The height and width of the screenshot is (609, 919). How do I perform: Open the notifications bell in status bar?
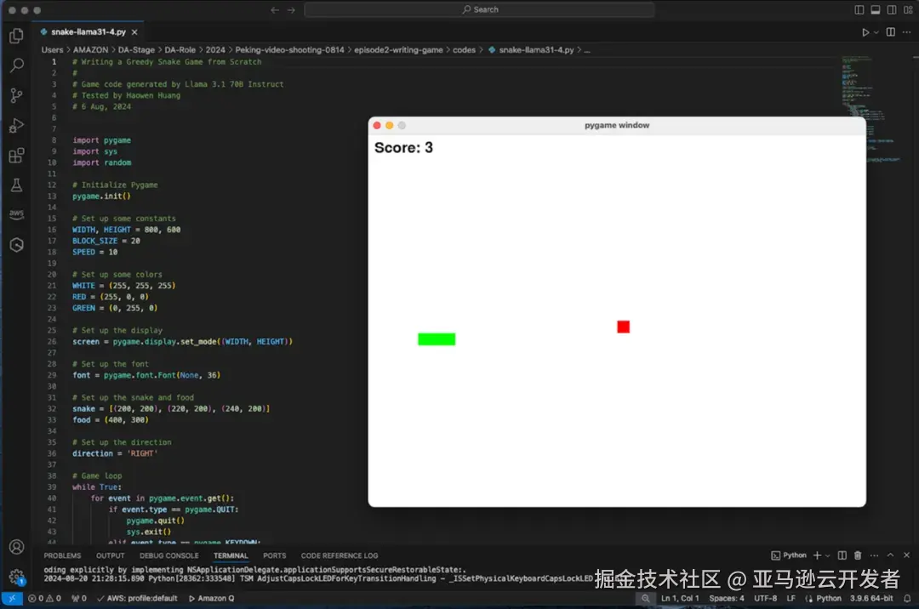point(907,599)
